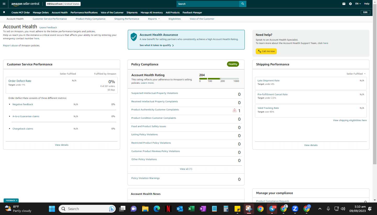Open the EN language dropdown
The image size is (377, 215).
pyautogui.click(x=358, y=4)
